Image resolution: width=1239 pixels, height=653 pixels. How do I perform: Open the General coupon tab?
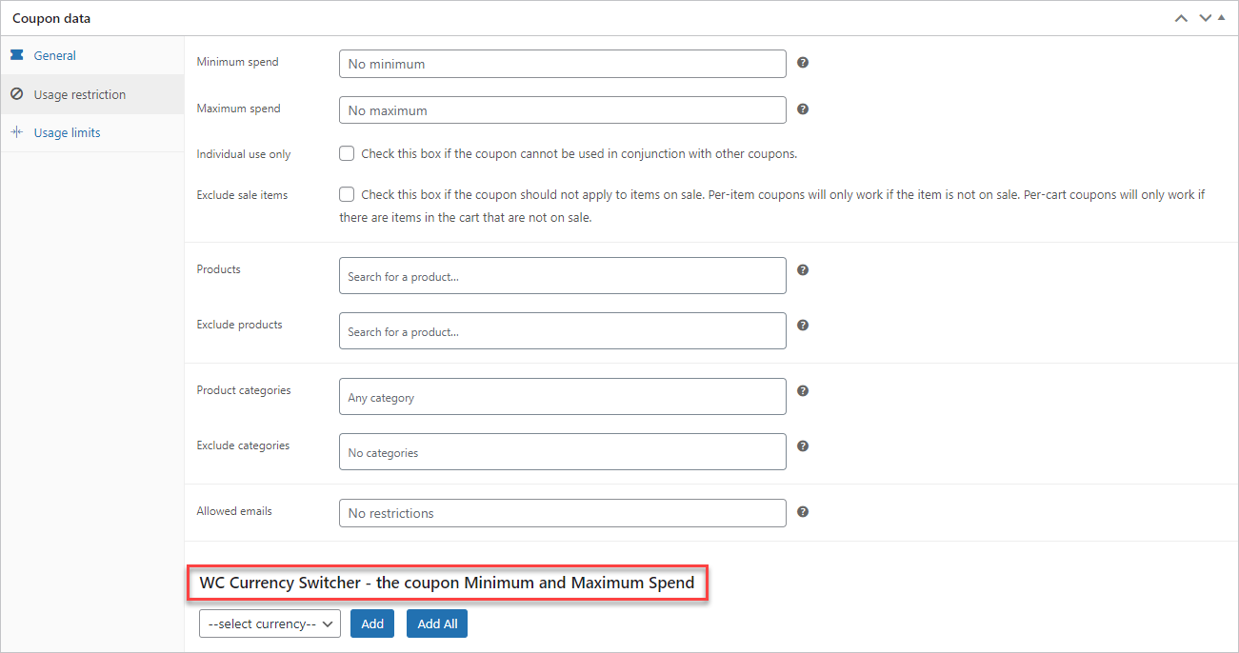click(54, 55)
